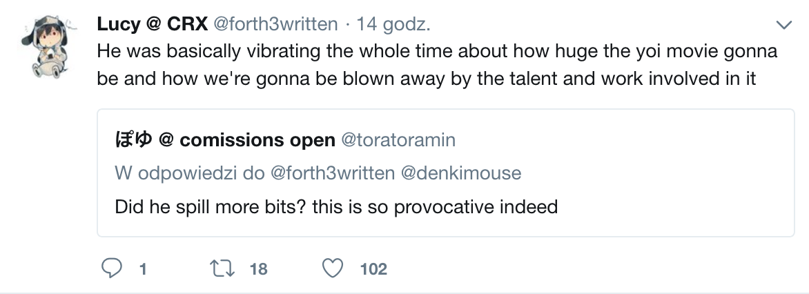Click the 14 godz. timestamp
The width and height of the screenshot is (809, 294).
click(394, 26)
